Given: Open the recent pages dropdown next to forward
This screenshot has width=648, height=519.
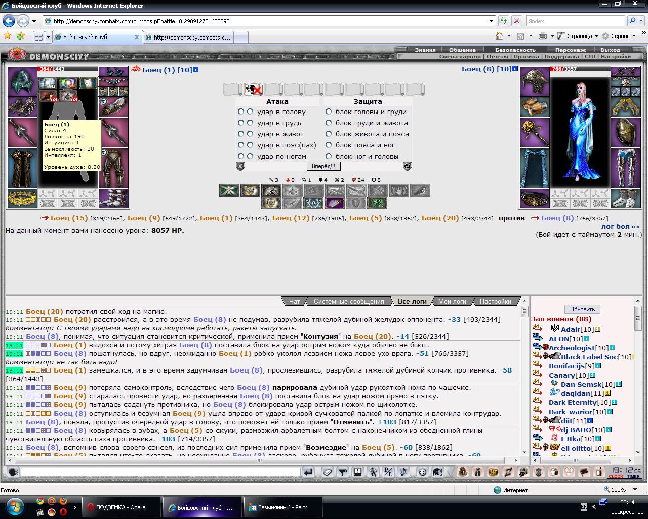Looking at the screenshot, I should 34,21.
